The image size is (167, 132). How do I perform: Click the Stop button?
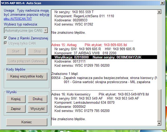(x=37, y=51)
